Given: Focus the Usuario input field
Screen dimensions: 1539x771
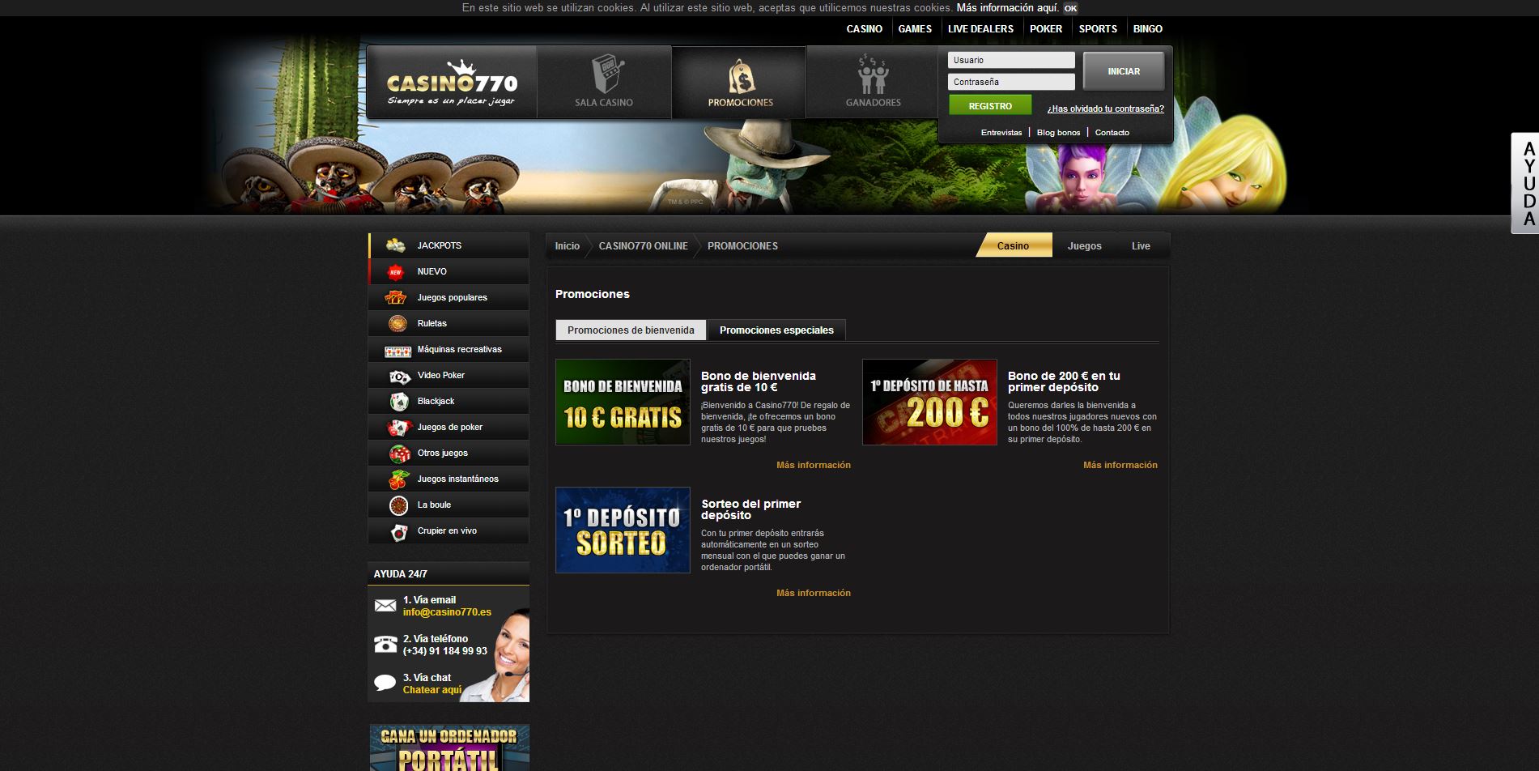Looking at the screenshot, I should [1011, 60].
